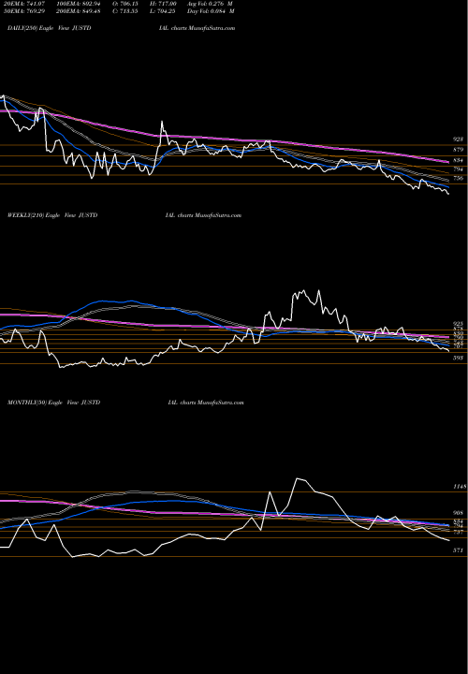
Task: Click the low price L: 704.25
Action: click(x=163, y=11)
